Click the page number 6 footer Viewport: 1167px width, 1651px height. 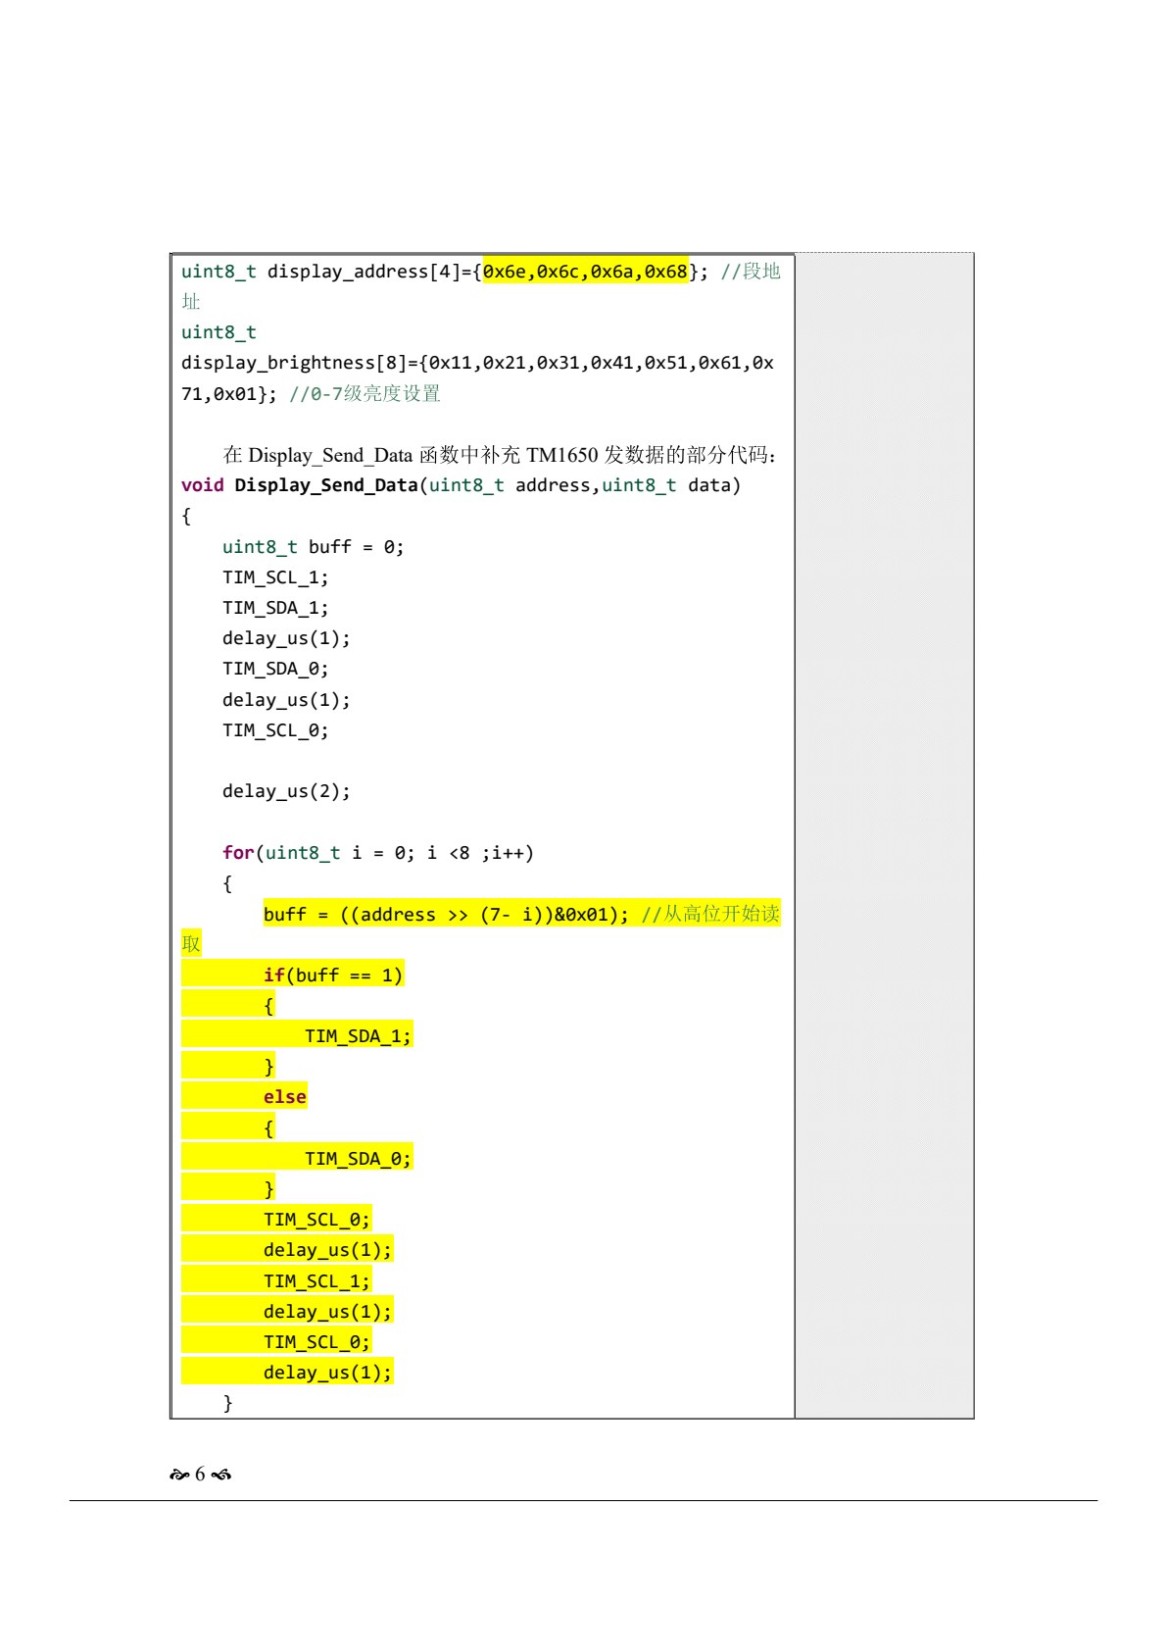point(200,1475)
